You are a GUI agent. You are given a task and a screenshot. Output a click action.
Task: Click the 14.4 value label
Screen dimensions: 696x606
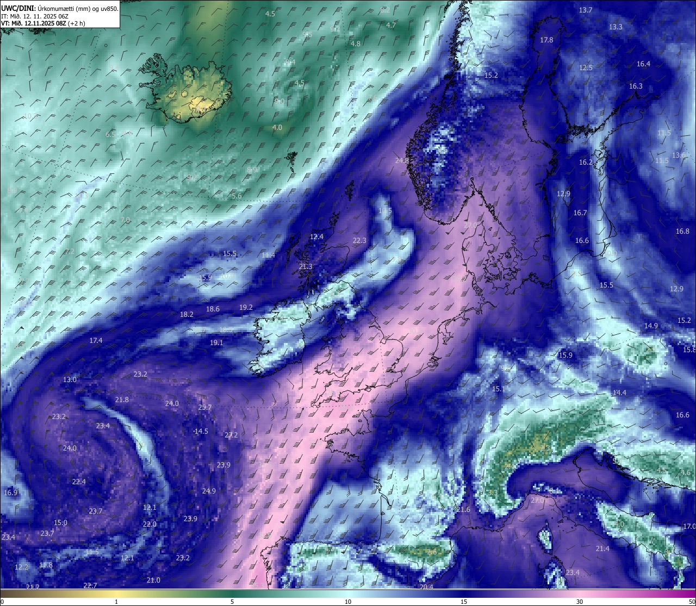pyautogui.click(x=619, y=393)
